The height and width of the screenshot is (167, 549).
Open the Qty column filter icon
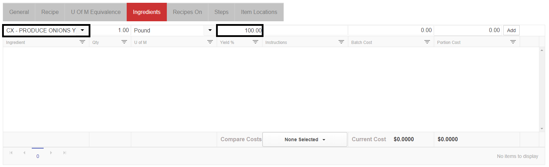click(x=124, y=42)
